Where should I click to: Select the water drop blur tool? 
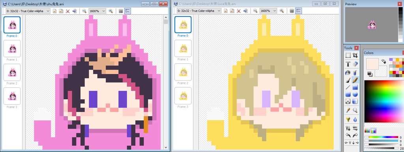click(355, 119)
